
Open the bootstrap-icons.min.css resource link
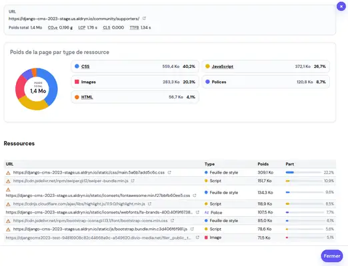[91, 221]
